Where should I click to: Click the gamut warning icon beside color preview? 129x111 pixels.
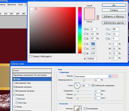[98, 16]
